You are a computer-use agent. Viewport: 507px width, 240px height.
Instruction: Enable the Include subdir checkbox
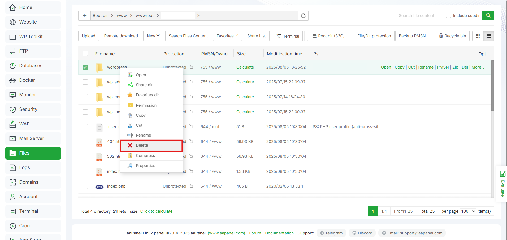click(448, 16)
